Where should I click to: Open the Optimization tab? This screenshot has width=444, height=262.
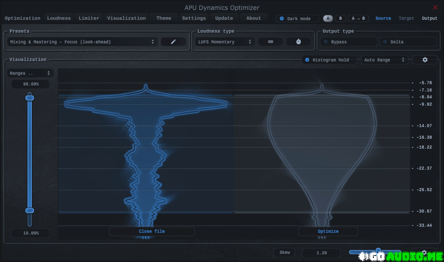23,18
